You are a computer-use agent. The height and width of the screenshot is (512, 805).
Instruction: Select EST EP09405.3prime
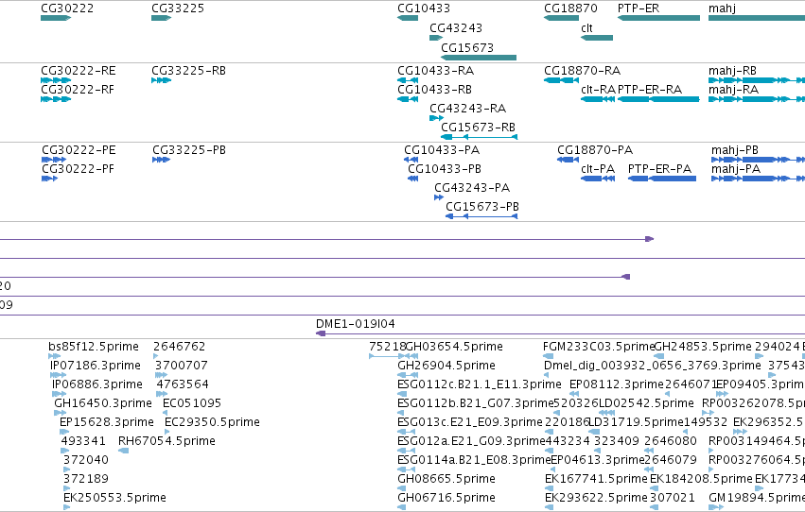722,394
